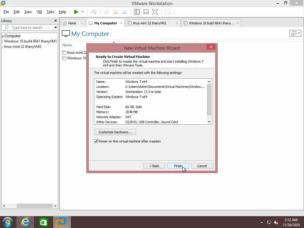Open the Windows Start button
The image size is (304, 228).
[x=7, y=222]
